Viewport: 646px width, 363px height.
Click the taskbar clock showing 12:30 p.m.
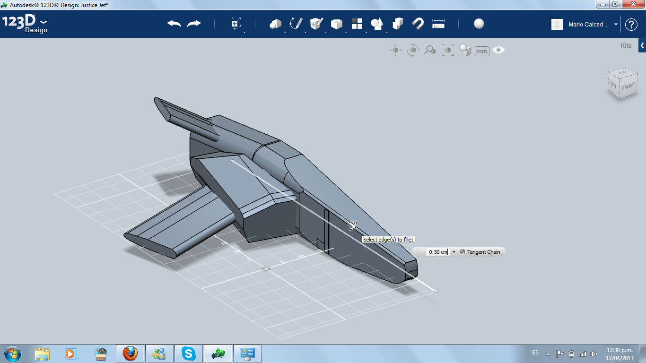[x=620, y=354]
